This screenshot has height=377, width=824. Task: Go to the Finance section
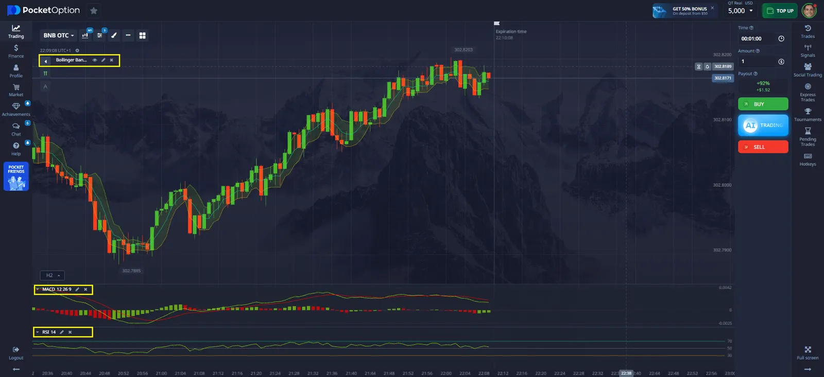click(x=16, y=51)
